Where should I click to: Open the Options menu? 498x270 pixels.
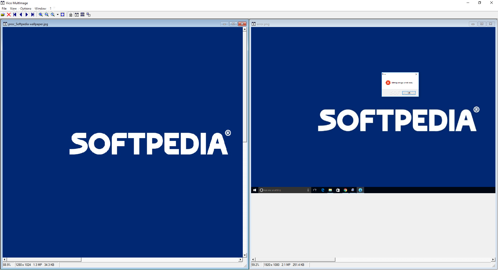26,9
